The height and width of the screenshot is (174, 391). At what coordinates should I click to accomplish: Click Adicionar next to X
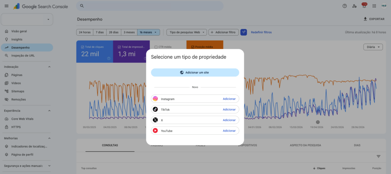[229, 120]
